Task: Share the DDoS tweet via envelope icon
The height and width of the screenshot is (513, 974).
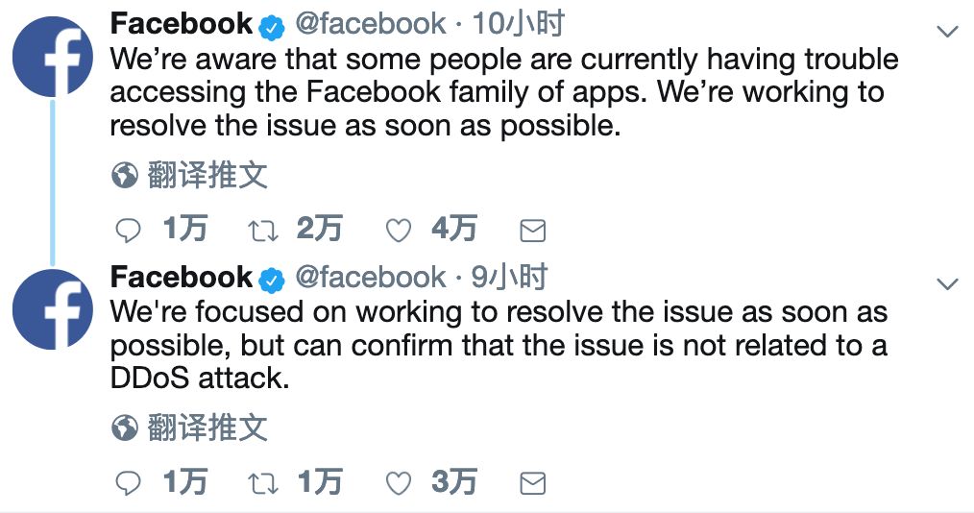Action: tap(532, 483)
